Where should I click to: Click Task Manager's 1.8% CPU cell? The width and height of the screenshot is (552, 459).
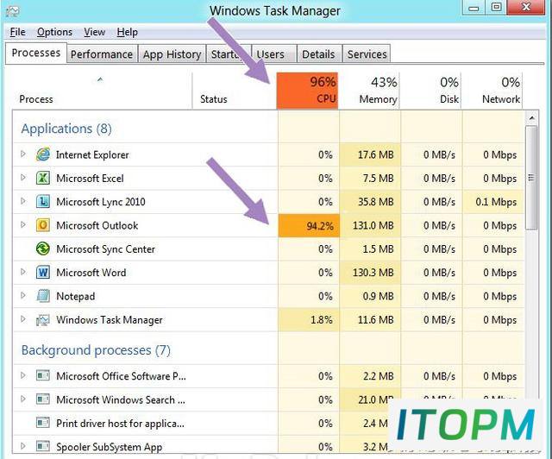[x=309, y=320]
